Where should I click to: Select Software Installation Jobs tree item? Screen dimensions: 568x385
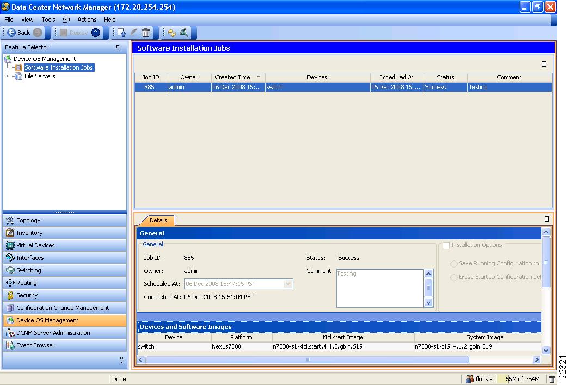tap(59, 67)
